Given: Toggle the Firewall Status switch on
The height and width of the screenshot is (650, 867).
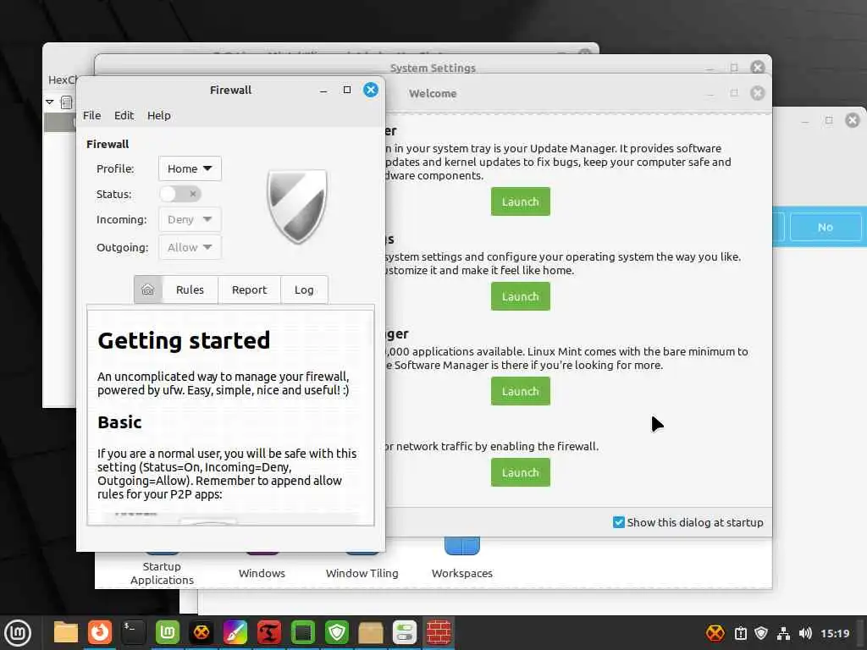Looking at the screenshot, I should pos(180,194).
